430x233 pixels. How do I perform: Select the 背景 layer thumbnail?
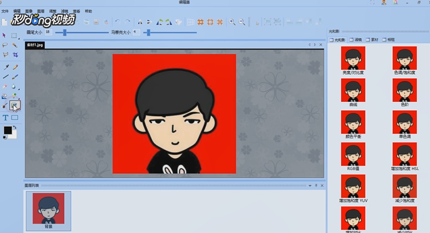(x=49, y=211)
